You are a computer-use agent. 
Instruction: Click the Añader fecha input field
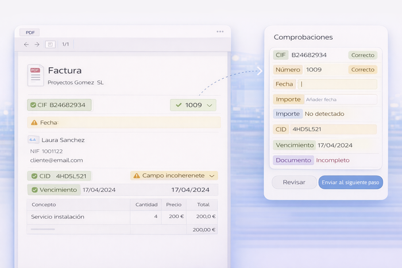(341, 99)
